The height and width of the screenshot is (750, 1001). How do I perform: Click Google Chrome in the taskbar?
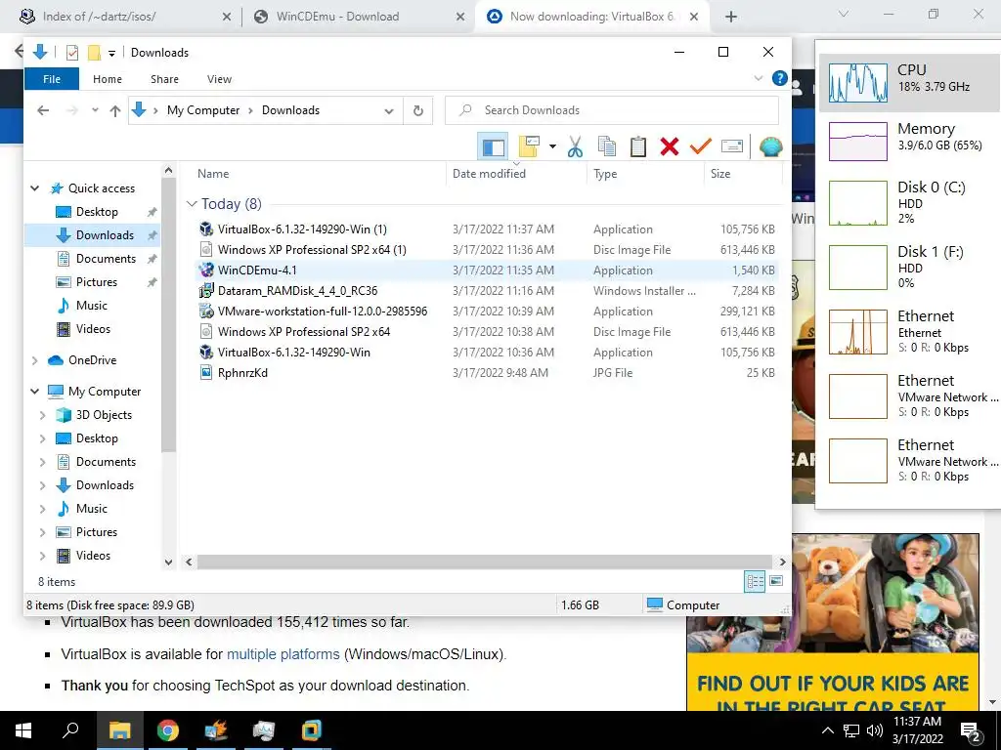point(168,730)
